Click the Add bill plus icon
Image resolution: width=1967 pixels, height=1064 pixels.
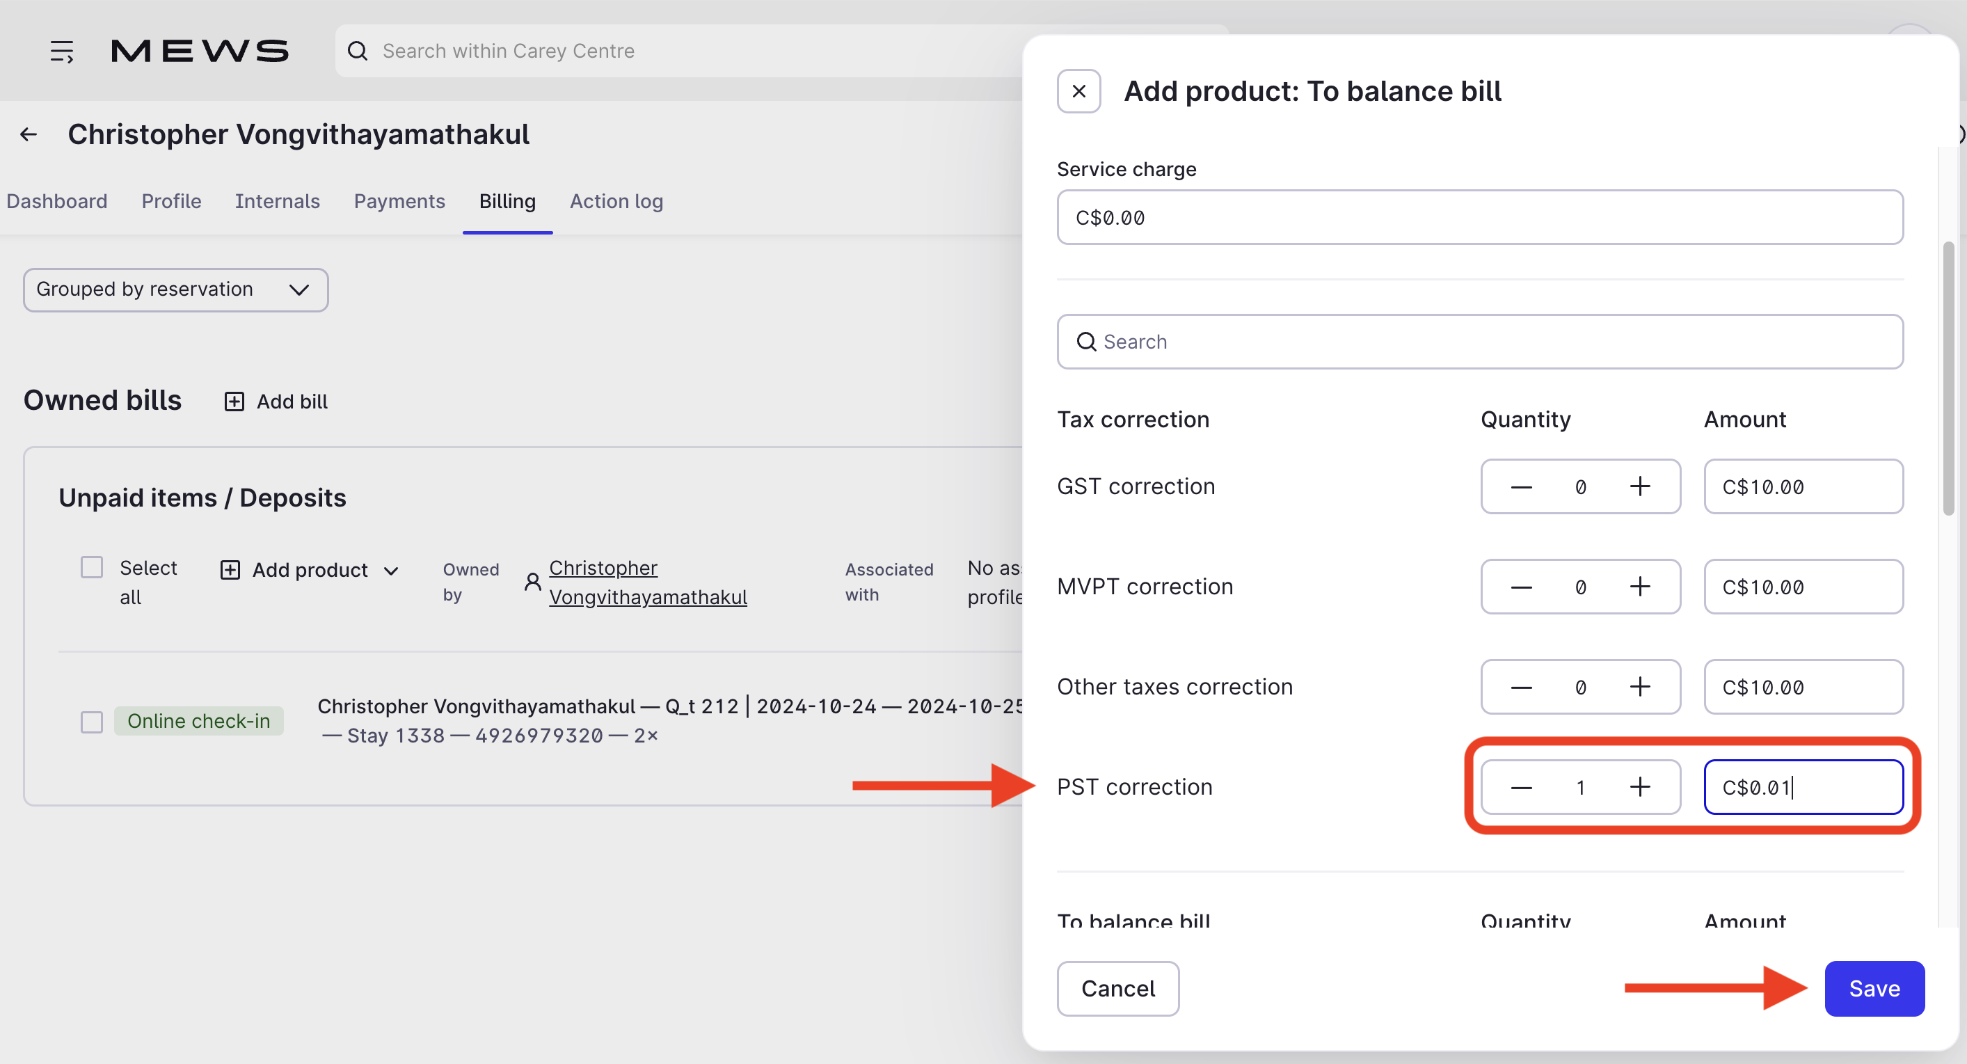234,402
